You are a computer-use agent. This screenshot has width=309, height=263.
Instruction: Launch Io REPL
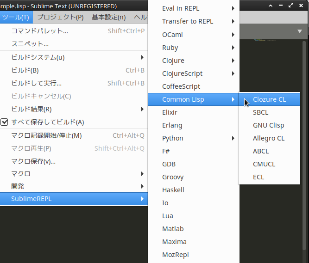(194, 203)
